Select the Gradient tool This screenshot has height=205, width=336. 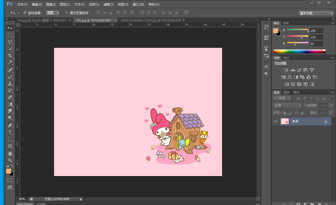(x=10, y=104)
